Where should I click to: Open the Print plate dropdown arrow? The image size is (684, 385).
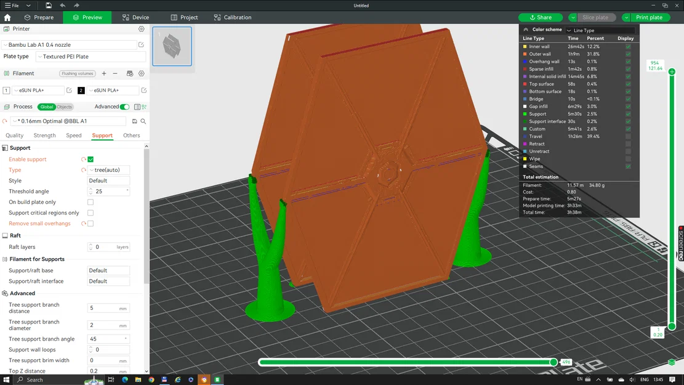[x=626, y=17]
